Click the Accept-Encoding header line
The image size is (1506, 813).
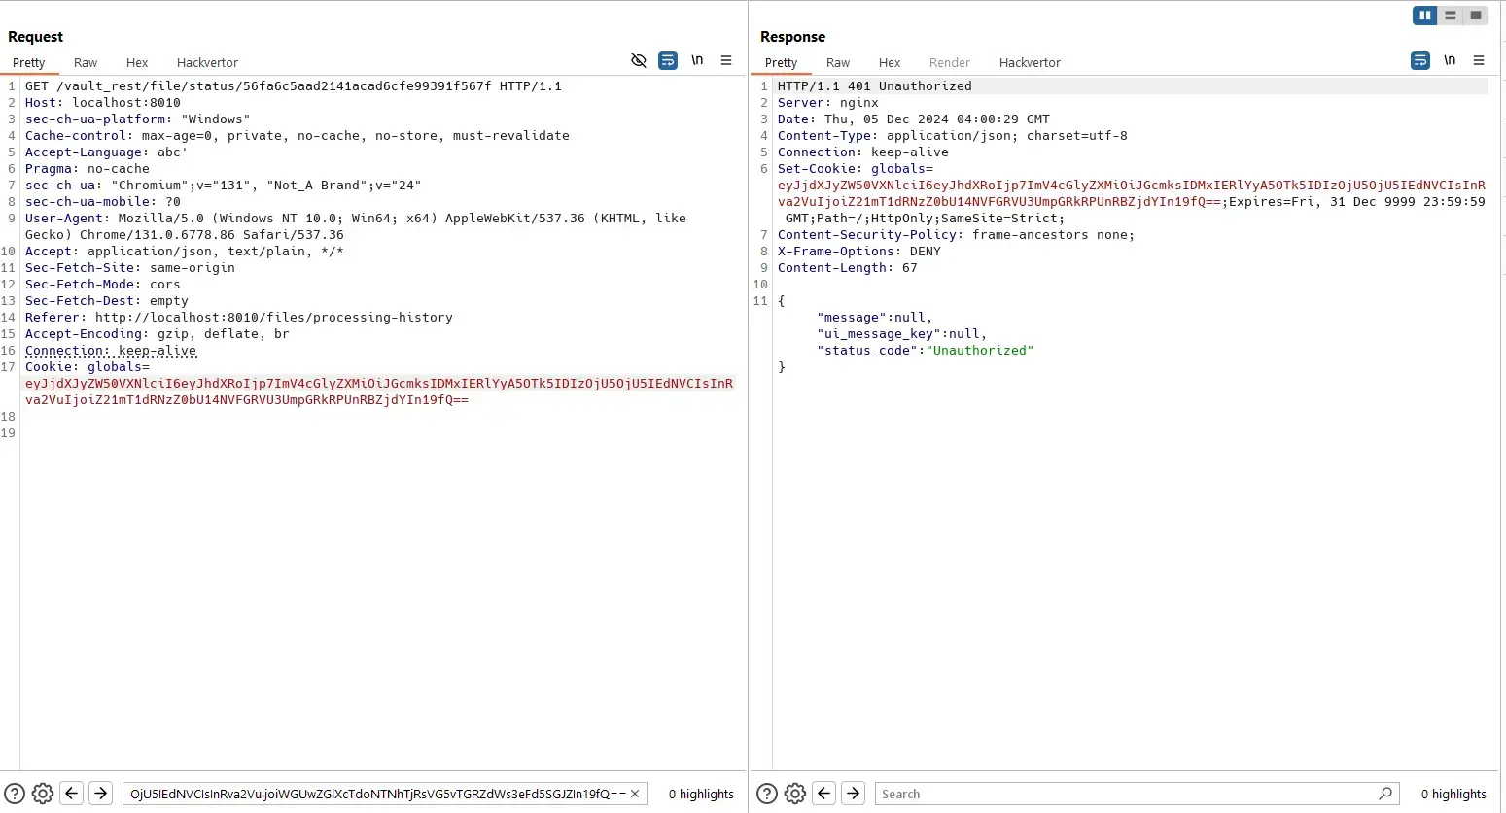158,333
